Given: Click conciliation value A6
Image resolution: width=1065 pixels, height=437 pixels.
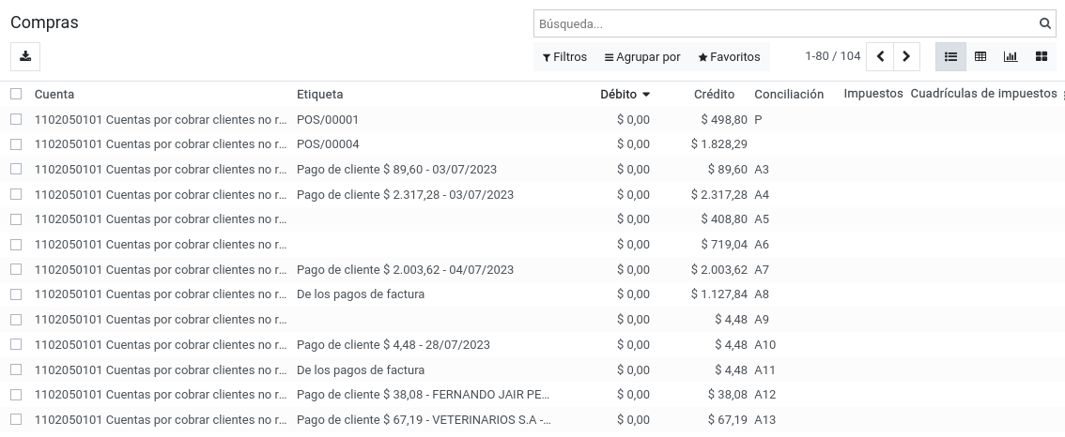Looking at the screenshot, I should click(x=762, y=244).
